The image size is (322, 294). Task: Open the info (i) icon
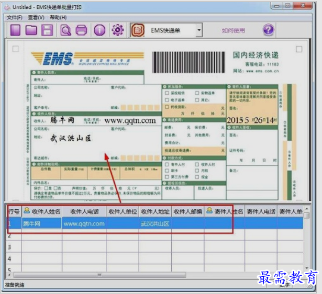[99, 30]
